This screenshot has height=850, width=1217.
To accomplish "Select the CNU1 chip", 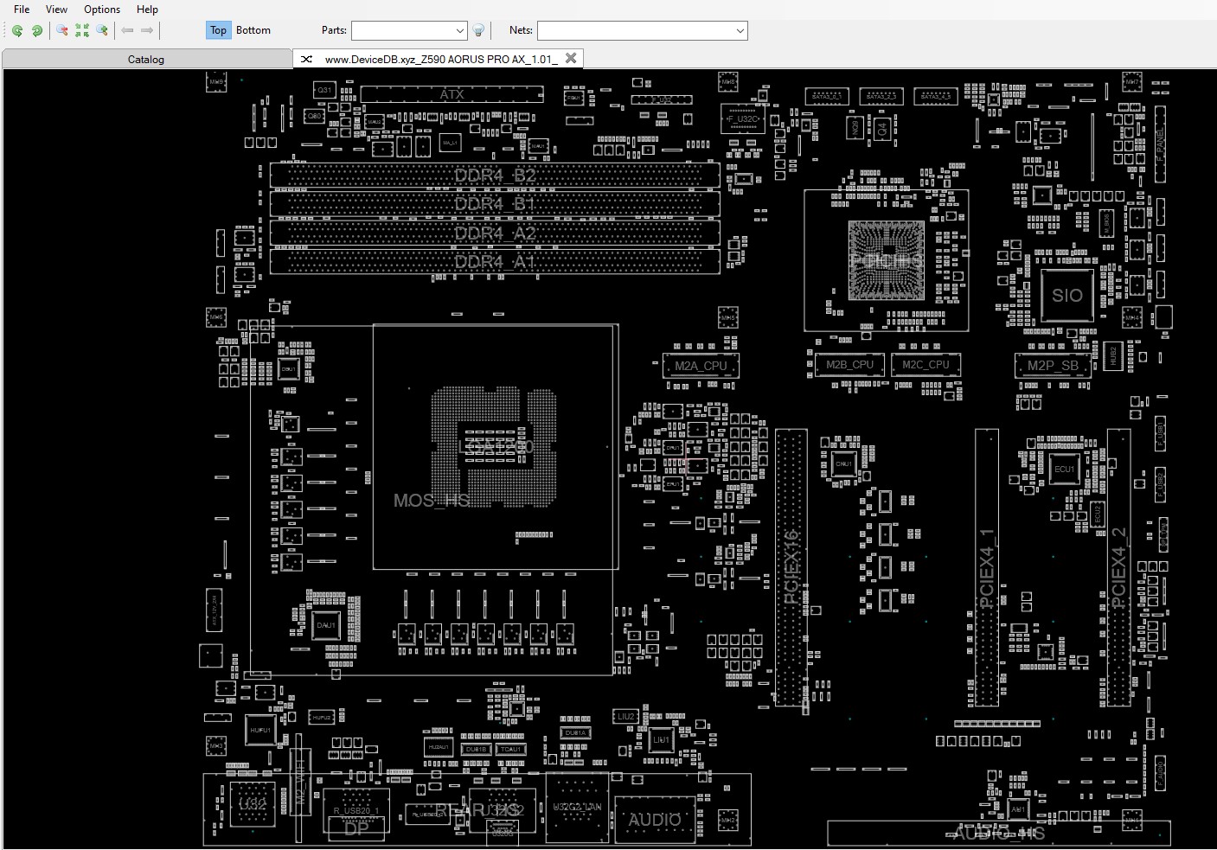I will click(x=843, y=464).
